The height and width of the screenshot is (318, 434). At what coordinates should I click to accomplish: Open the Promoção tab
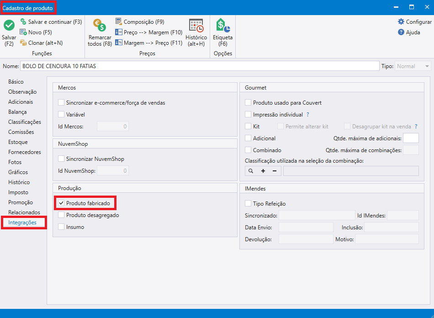(x=21, y=202)
